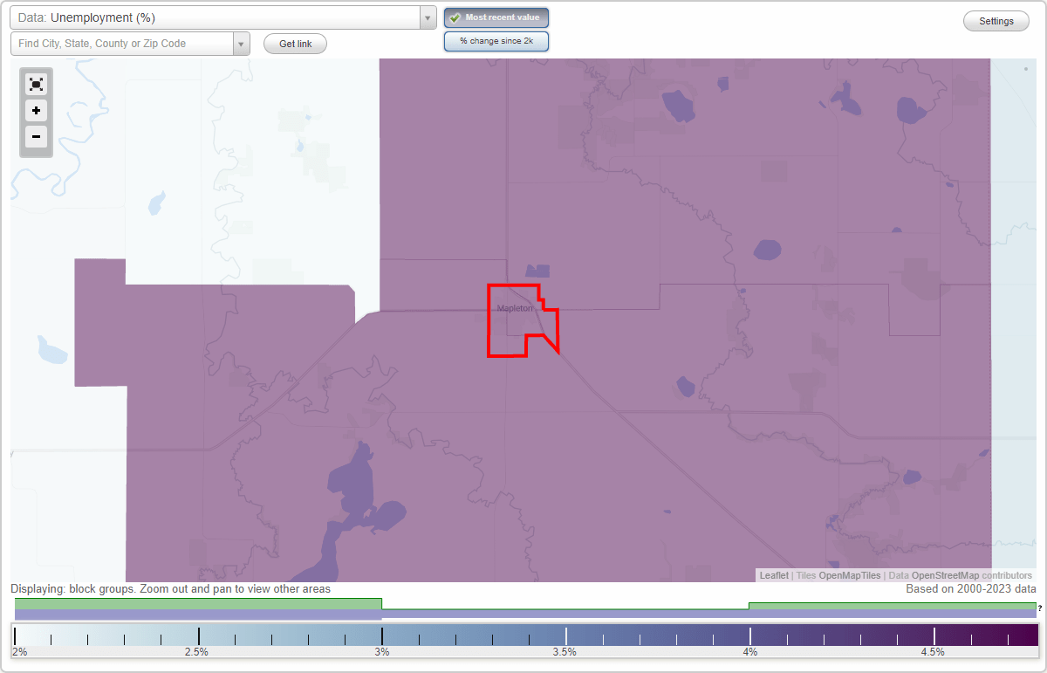
Task: Zoom out on the map
Action: (36, 137)
